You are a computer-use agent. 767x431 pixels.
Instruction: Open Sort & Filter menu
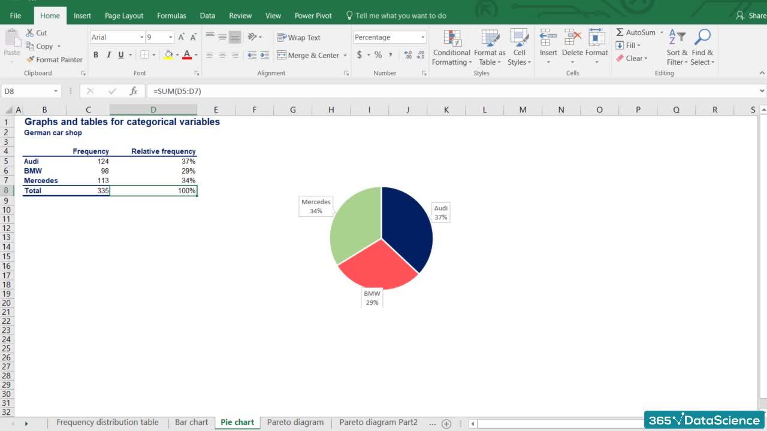[x=677, y=47]
